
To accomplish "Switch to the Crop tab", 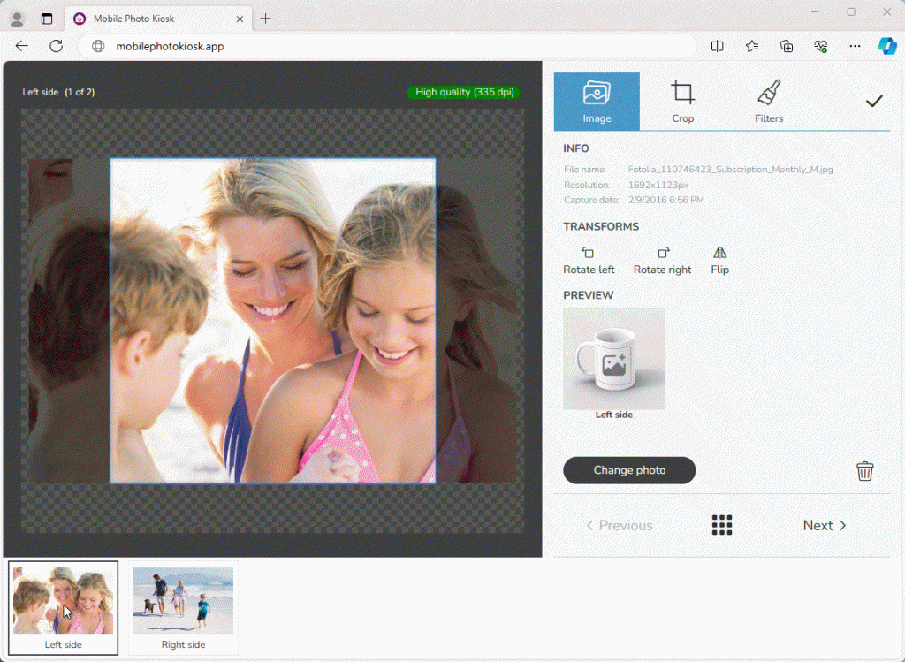I will [x=682, y=100].
